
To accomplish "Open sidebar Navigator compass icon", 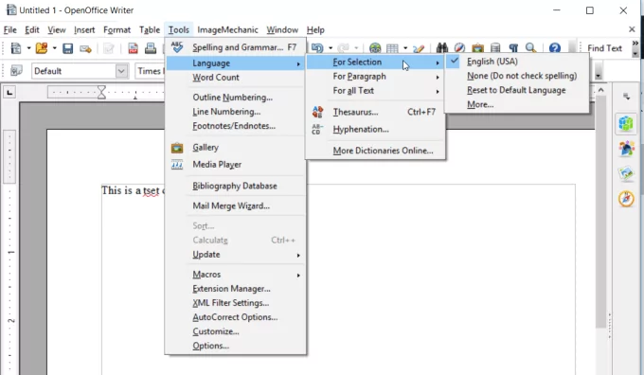I will click(626, 199).
